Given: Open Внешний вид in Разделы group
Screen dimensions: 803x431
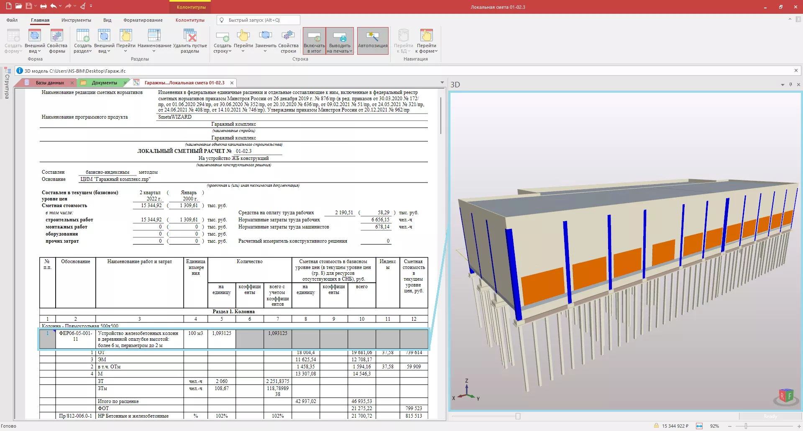Looking at the screenshot, I should 104,41.
